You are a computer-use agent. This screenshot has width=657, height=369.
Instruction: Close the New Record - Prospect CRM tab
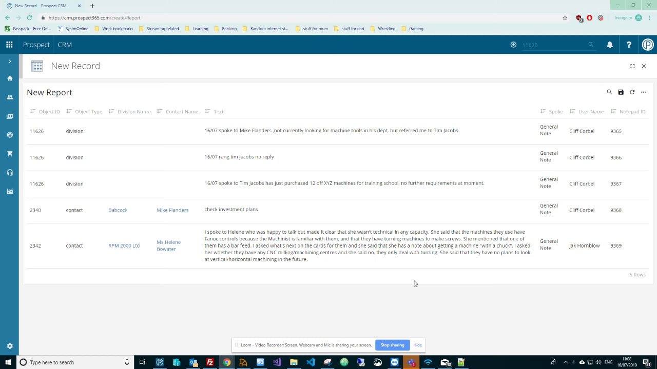tap(79, 6)
